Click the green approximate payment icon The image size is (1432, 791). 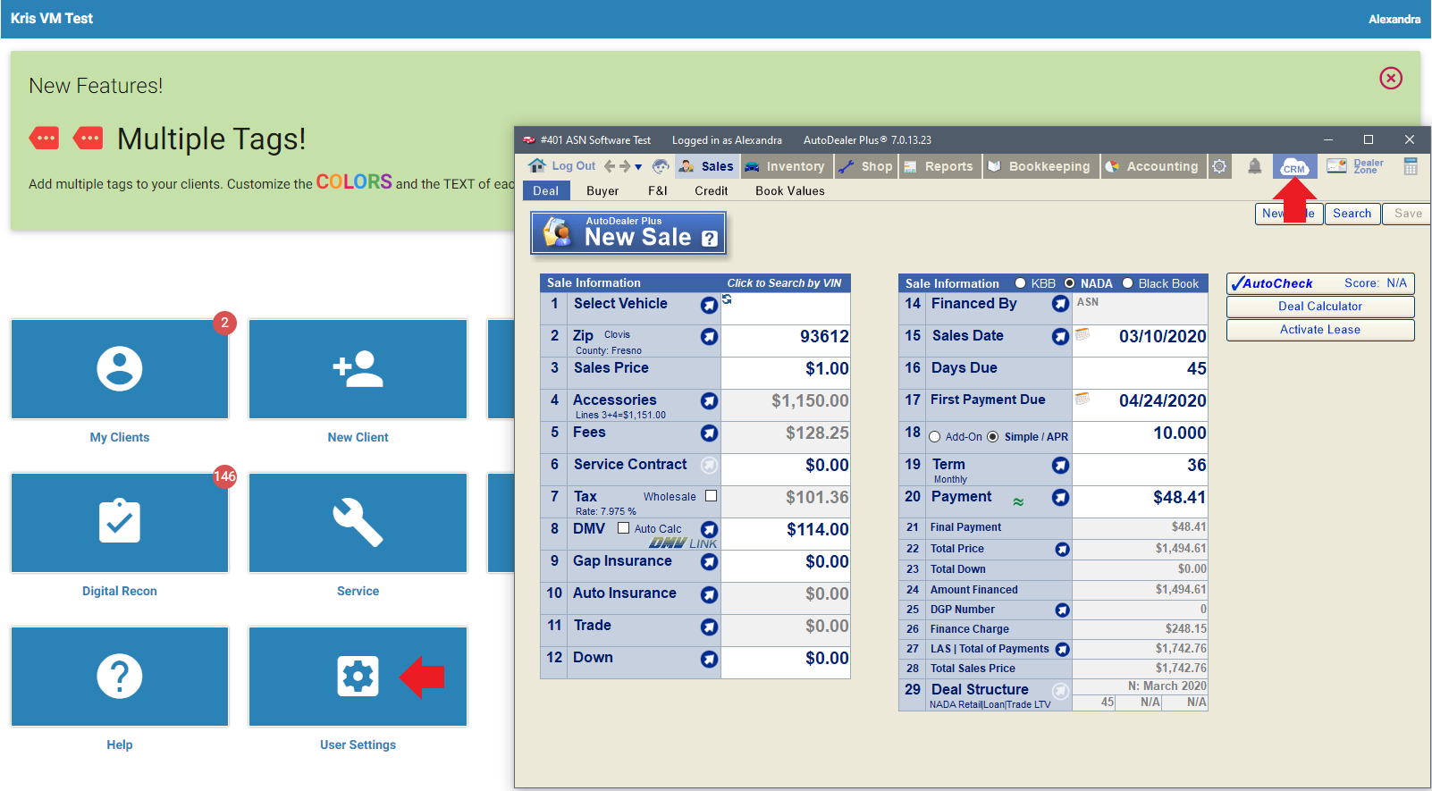pos(1018,502)
